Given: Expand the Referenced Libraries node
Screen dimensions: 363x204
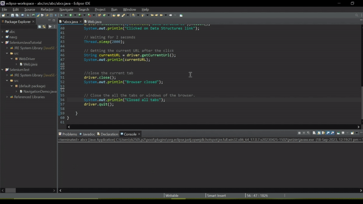Looking at the screenshot, I should 7,97.
